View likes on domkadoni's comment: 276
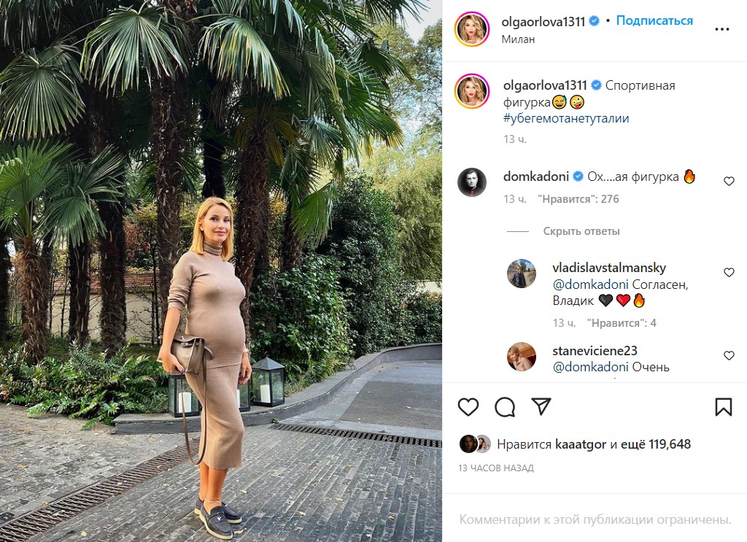Screen dimensions: 747x542 [x=578, y=199]
